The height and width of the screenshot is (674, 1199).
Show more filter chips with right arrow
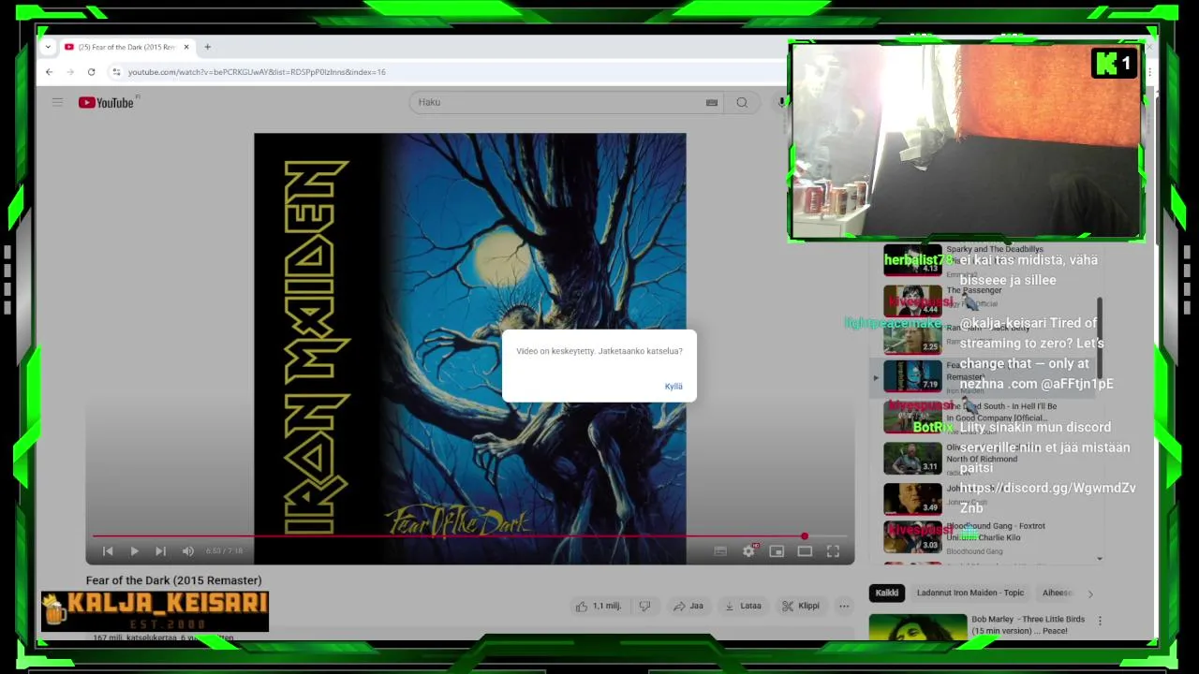(x=1089, y=593)
